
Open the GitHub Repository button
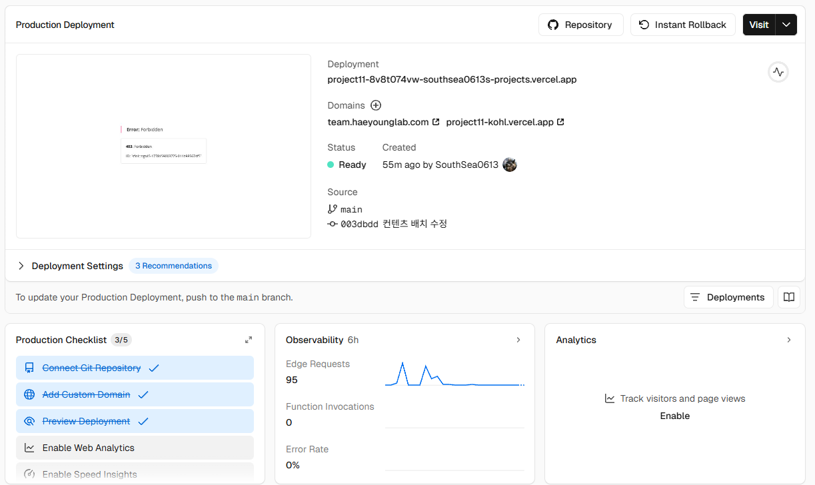click(x=580, y=25)
